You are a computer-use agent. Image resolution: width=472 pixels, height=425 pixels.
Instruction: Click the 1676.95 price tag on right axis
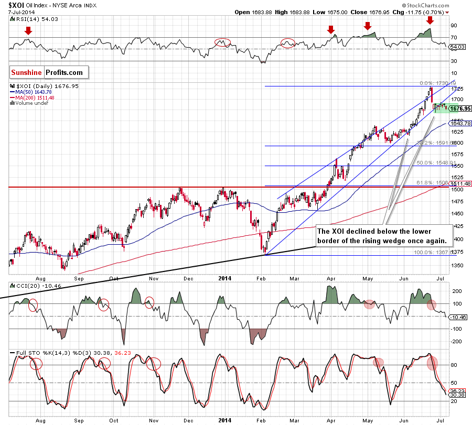[x=460, y=108]
